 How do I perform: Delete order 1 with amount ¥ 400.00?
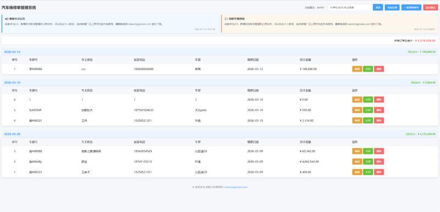click(x=379, y=172)
